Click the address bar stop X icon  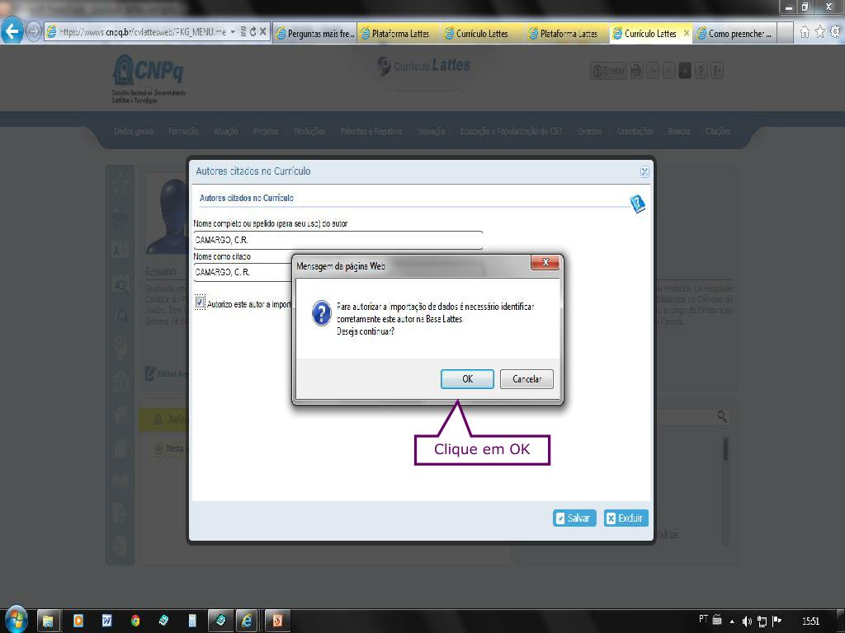pyautogui.click(x=263, y=32)
